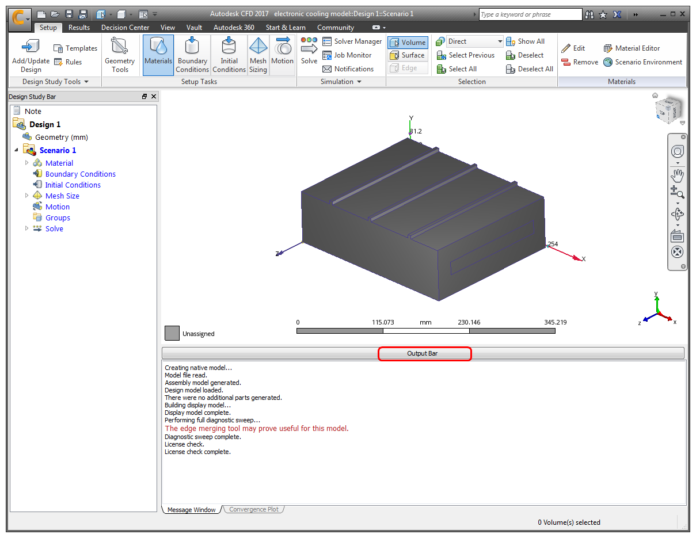This screenshot has height=538, width=696.
Task: Expand the Design Study Tools panel dropdown
Action: click(55, 82)
